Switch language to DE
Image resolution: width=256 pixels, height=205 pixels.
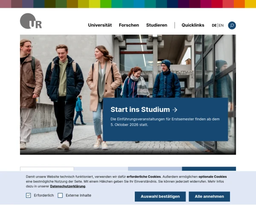(214, 25)
